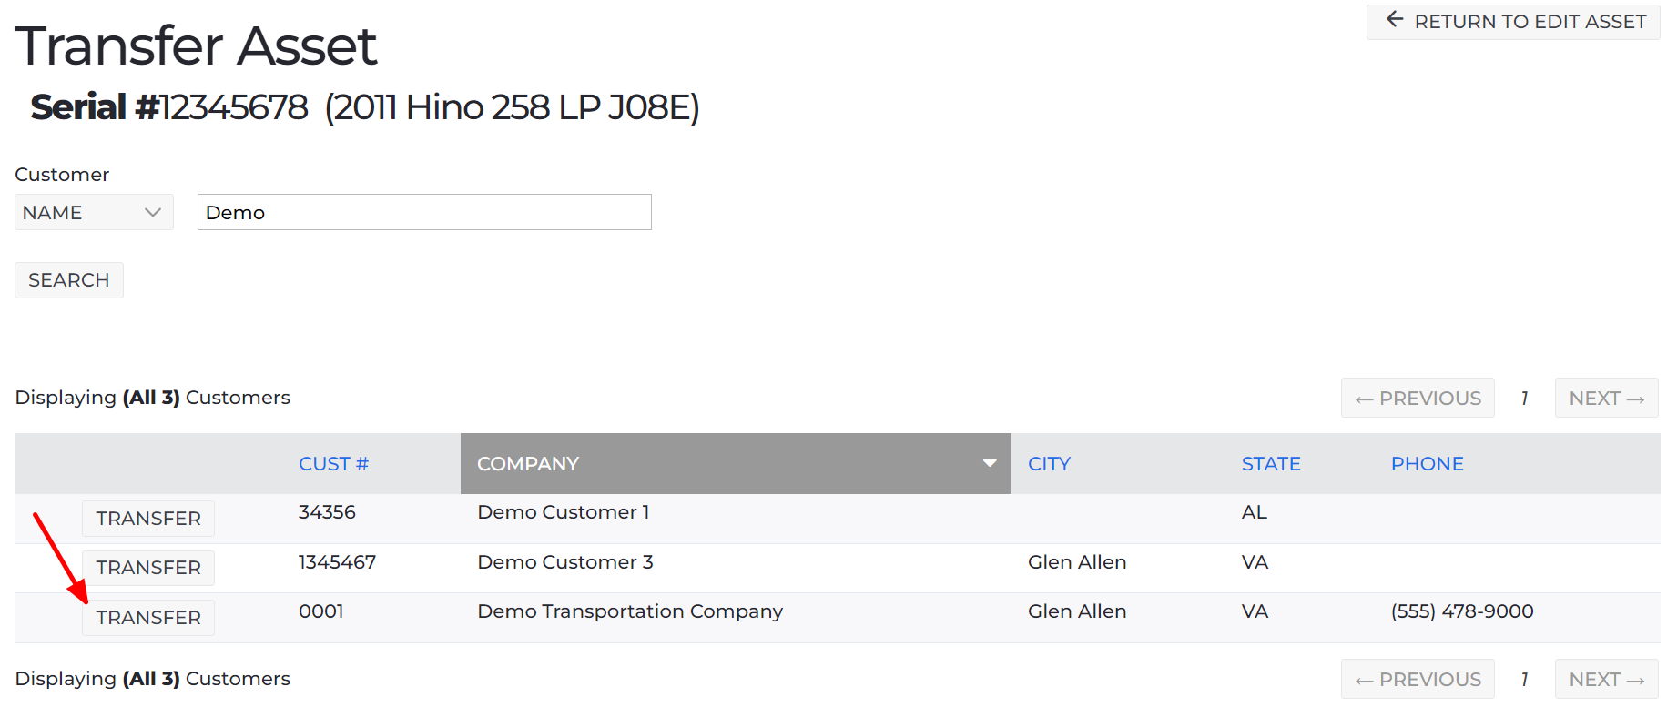The height and width of the screenshot is (717, 1667).
Task: Select page 1 in bottom pagination
Action: point(1524,680)
